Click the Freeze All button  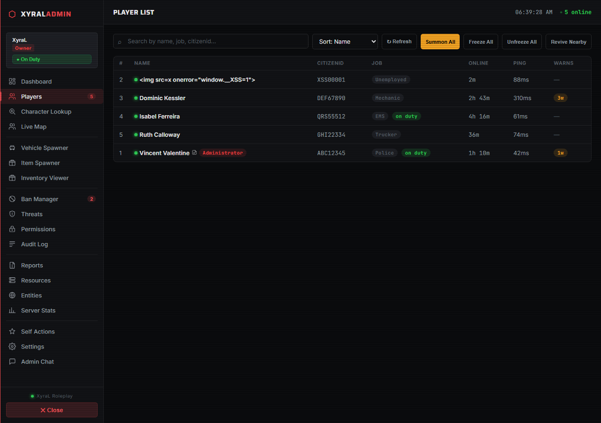481,41
